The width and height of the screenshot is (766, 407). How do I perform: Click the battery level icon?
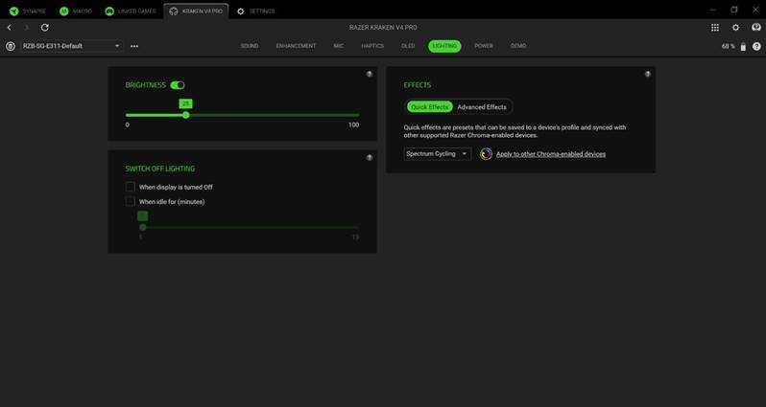743,46
